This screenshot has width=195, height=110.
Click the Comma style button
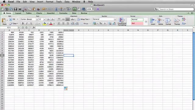tap(105, 23)
